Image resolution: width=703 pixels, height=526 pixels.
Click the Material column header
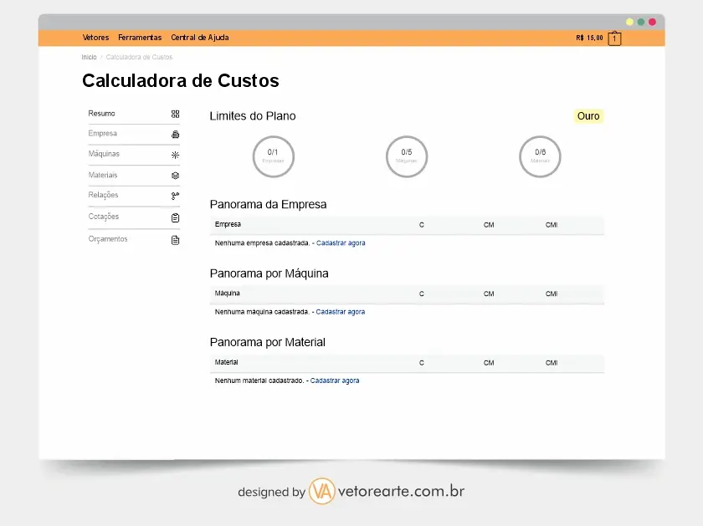pyautogui.click(x=227, y=362)
